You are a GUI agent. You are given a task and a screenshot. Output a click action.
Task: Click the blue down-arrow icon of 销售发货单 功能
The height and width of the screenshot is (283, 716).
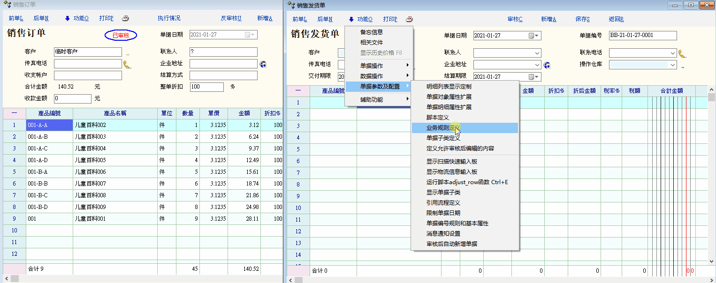(x=351, y=19)
